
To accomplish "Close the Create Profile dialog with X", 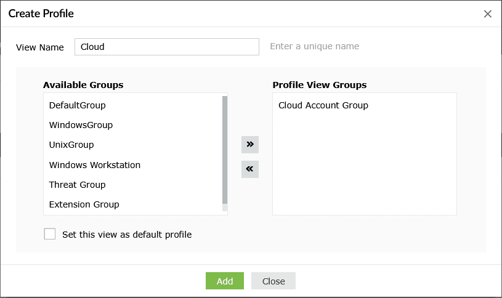I will point(487,14).
